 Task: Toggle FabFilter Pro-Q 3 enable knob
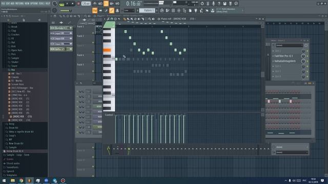point(303,56)
